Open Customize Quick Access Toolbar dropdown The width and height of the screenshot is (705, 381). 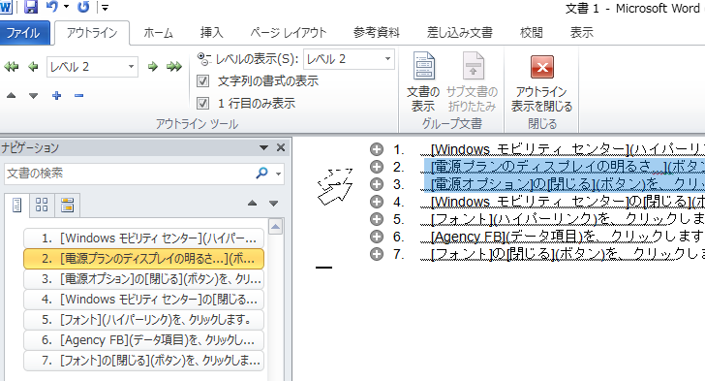105,7
